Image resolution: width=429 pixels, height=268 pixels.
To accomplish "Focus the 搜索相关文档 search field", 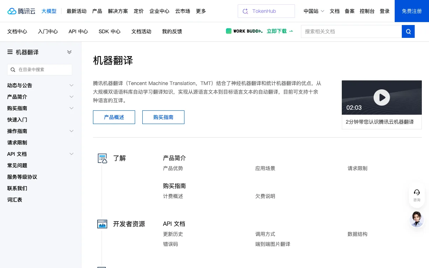I will pyautogui.click(x=351, y=31).
